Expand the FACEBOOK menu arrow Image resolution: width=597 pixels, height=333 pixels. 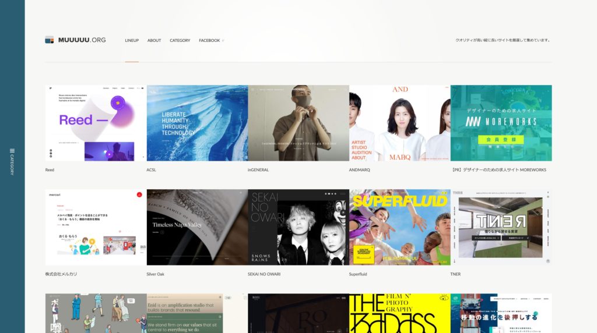pos(223,40)
